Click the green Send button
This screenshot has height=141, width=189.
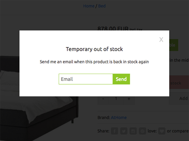coord(121,79)
